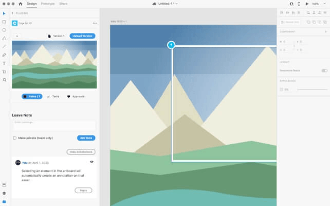
Task: Click the You author link
Action: (25, 163)
